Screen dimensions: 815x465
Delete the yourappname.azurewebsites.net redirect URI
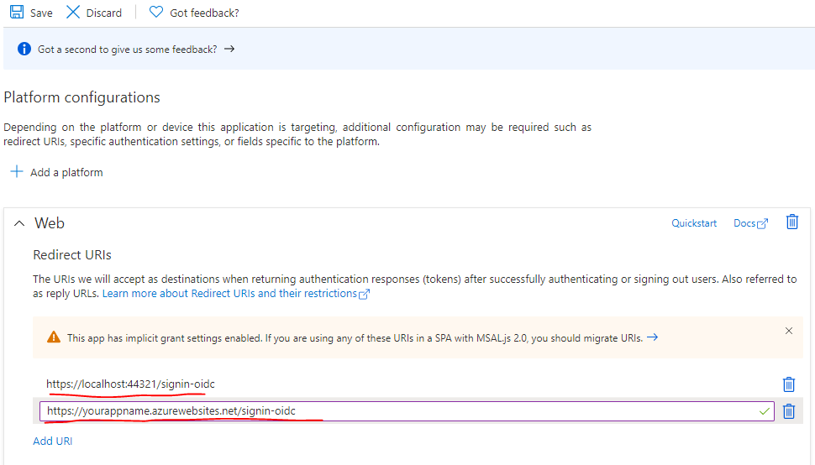point(788,411)
